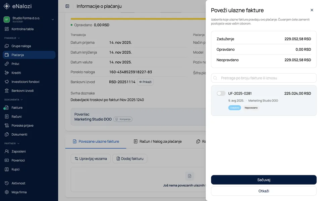
Task: Click the Plaćanja wallet icon
Action: point(7,55)
